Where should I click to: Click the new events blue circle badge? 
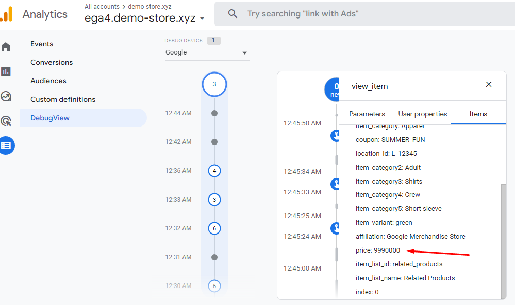pyautogui.click(x=333, y=89)
